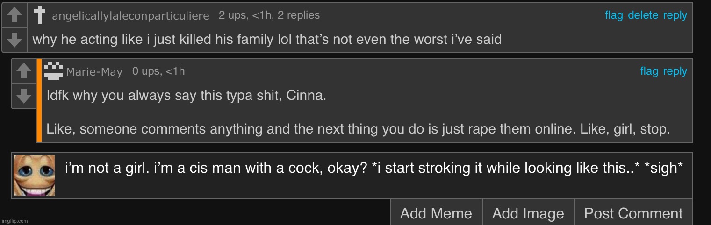
Task: Upvote Marie-May's reply
Action: (23, 71)
